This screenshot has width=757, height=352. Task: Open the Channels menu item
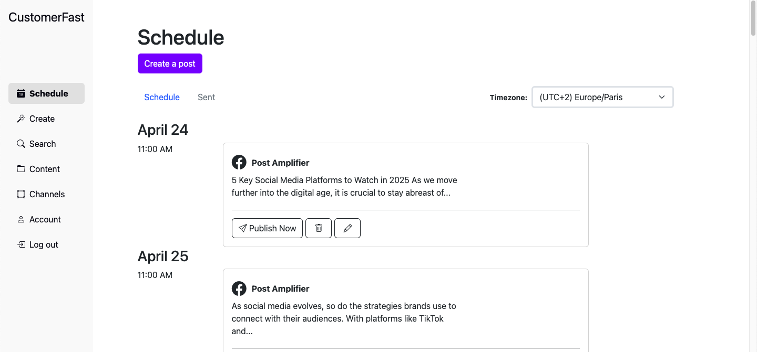47,194
